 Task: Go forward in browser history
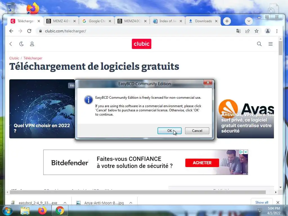20,31
